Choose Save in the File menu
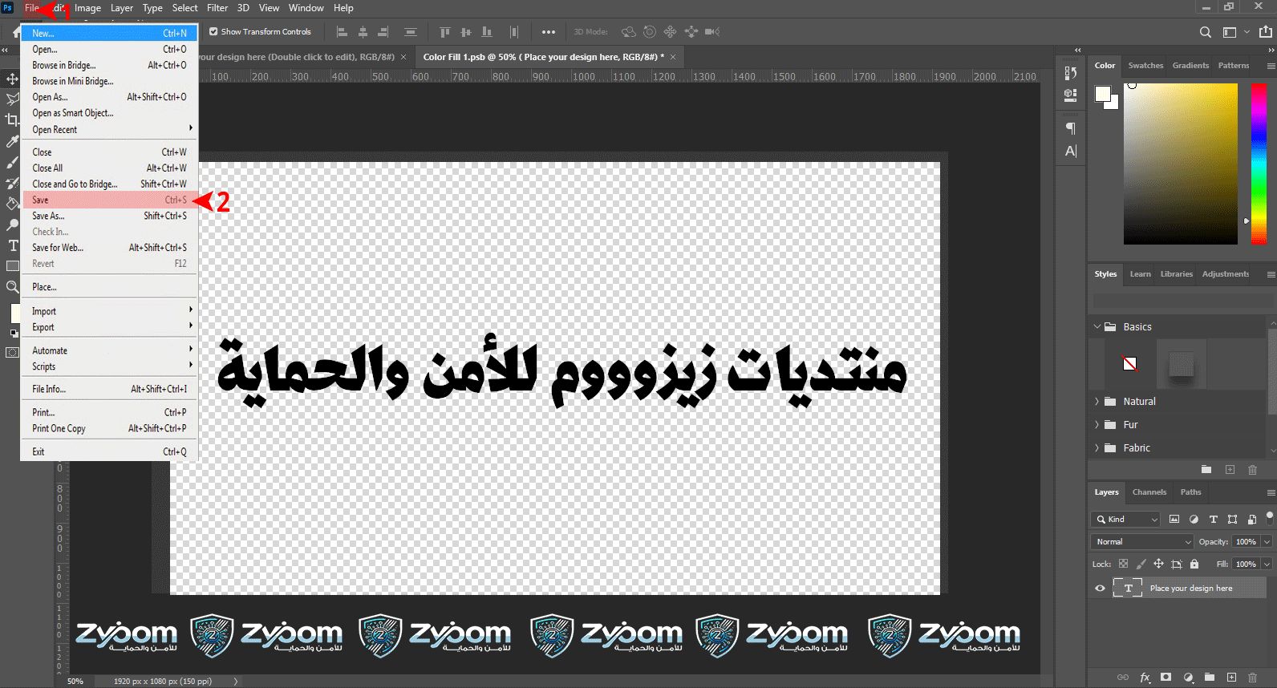 point(110,200)
